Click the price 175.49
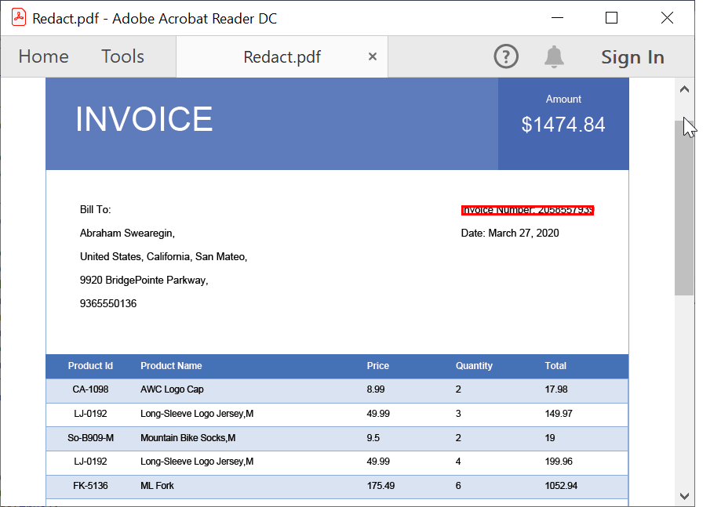This screenshot has height=507, width=721. pos(381,486)
